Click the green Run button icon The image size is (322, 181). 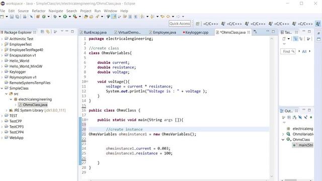(65, 17)
